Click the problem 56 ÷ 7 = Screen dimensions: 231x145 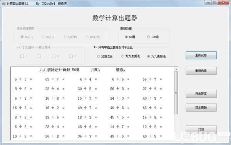pos(152,79)
